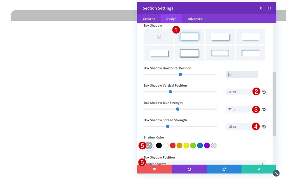Click the Vertical Position slider handle

point(170,92)
